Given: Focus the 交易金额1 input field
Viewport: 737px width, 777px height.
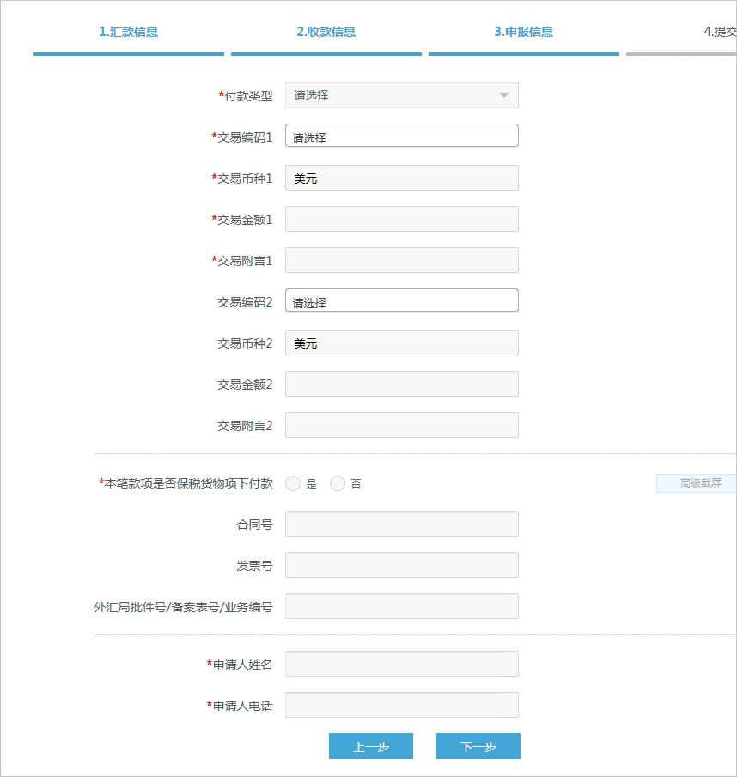Looking at the screenshot, I should click(x=401, y=219).
